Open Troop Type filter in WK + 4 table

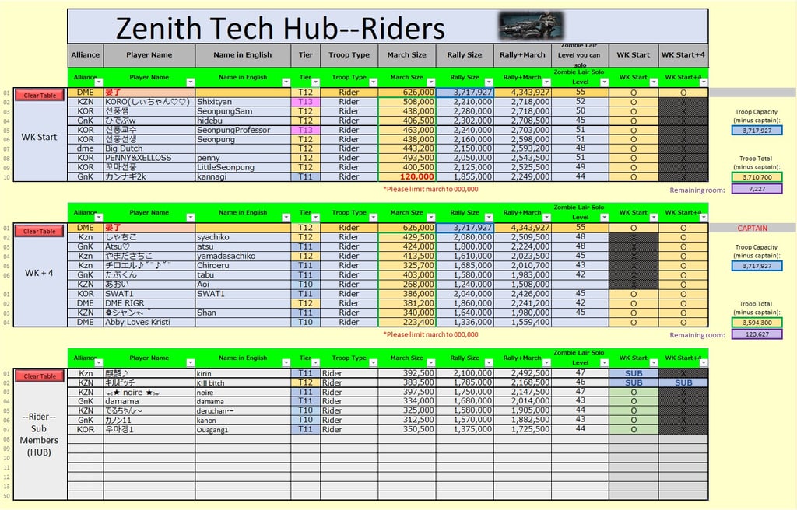click(x=374, y=218)
